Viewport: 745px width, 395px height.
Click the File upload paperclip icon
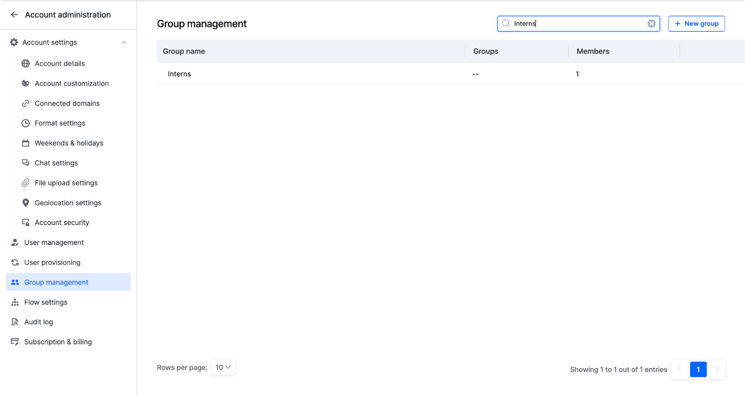[26, 183]
